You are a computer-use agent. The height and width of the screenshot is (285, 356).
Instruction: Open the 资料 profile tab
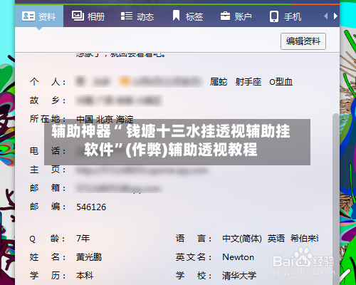click(x=39, y=16)
